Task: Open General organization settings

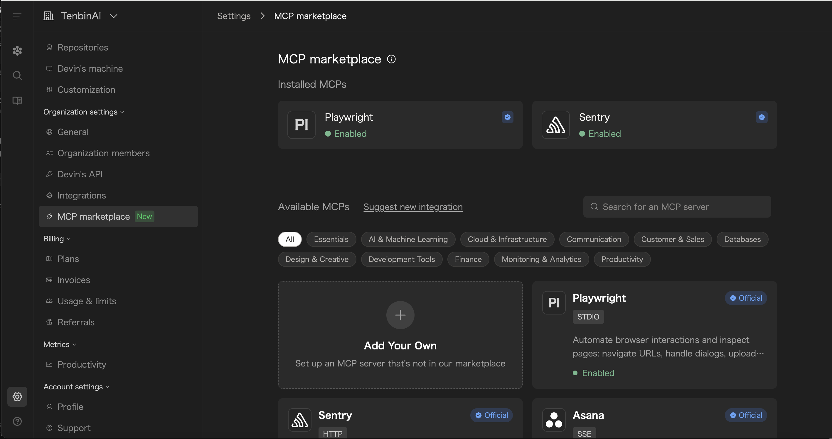Action: 118,132
